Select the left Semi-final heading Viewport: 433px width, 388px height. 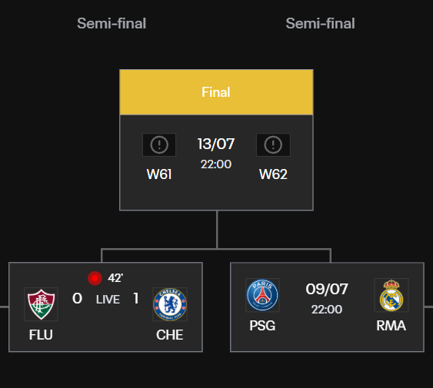tap(112, 24)
